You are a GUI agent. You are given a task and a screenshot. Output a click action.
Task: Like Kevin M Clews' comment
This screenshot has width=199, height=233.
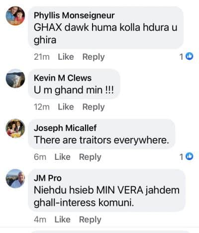pos(66,107)
